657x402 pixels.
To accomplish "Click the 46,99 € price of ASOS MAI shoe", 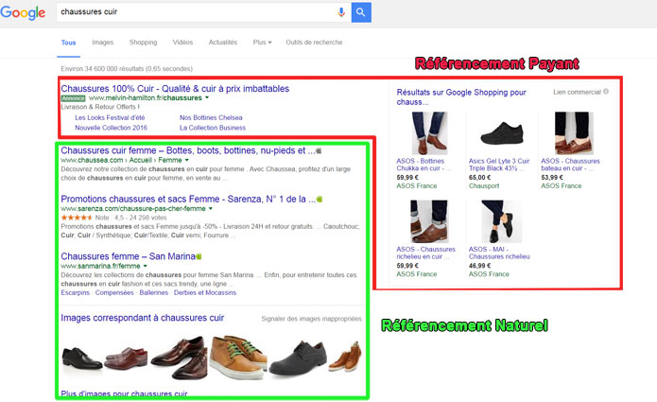I will click(x=480, y=266).
